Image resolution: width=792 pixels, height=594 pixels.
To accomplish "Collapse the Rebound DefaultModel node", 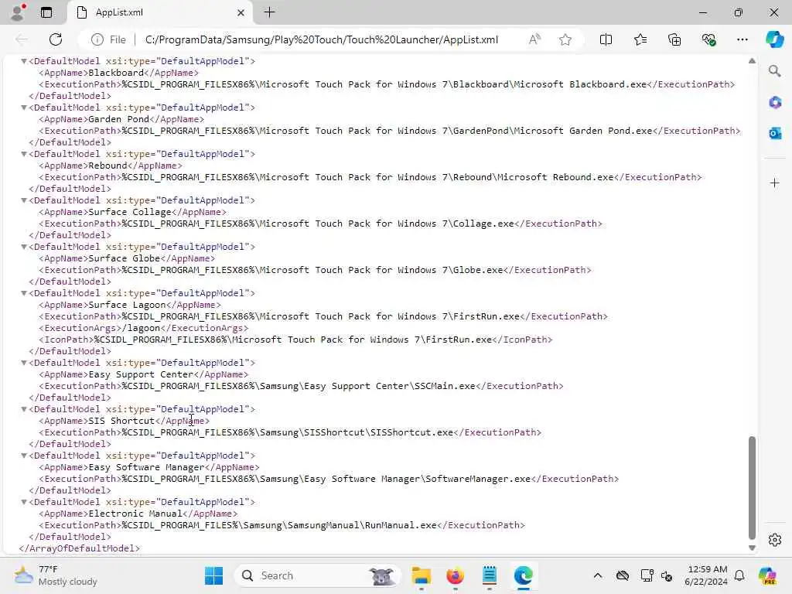I will [23, 154].
